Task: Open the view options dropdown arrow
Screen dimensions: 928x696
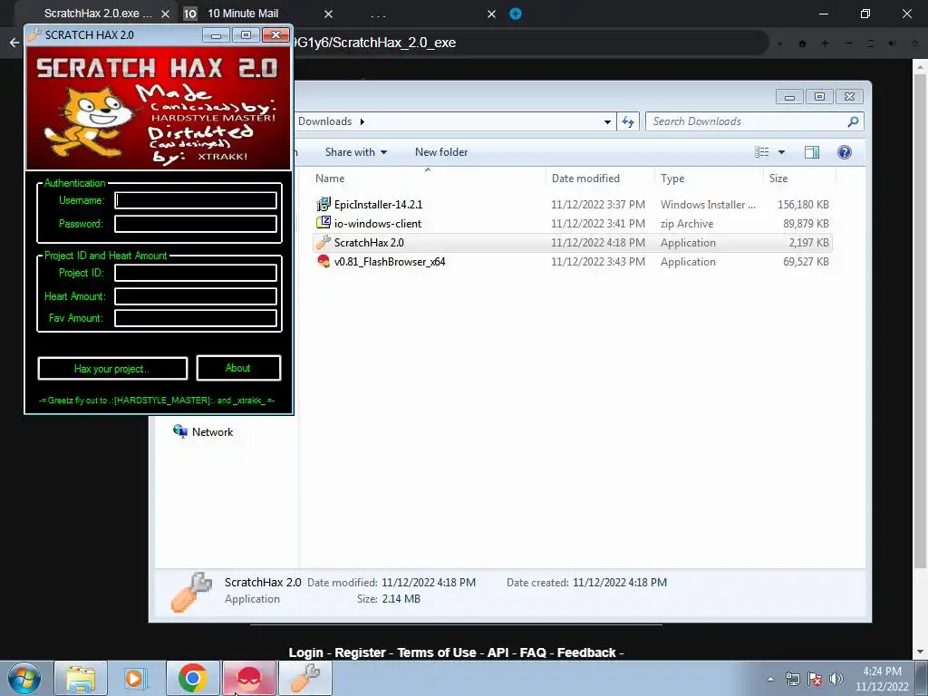Action: 781,152
